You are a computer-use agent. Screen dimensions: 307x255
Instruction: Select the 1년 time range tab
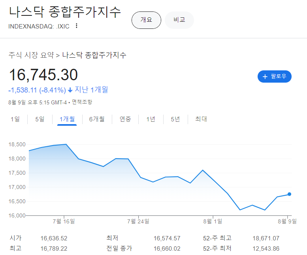pos(151,119)
